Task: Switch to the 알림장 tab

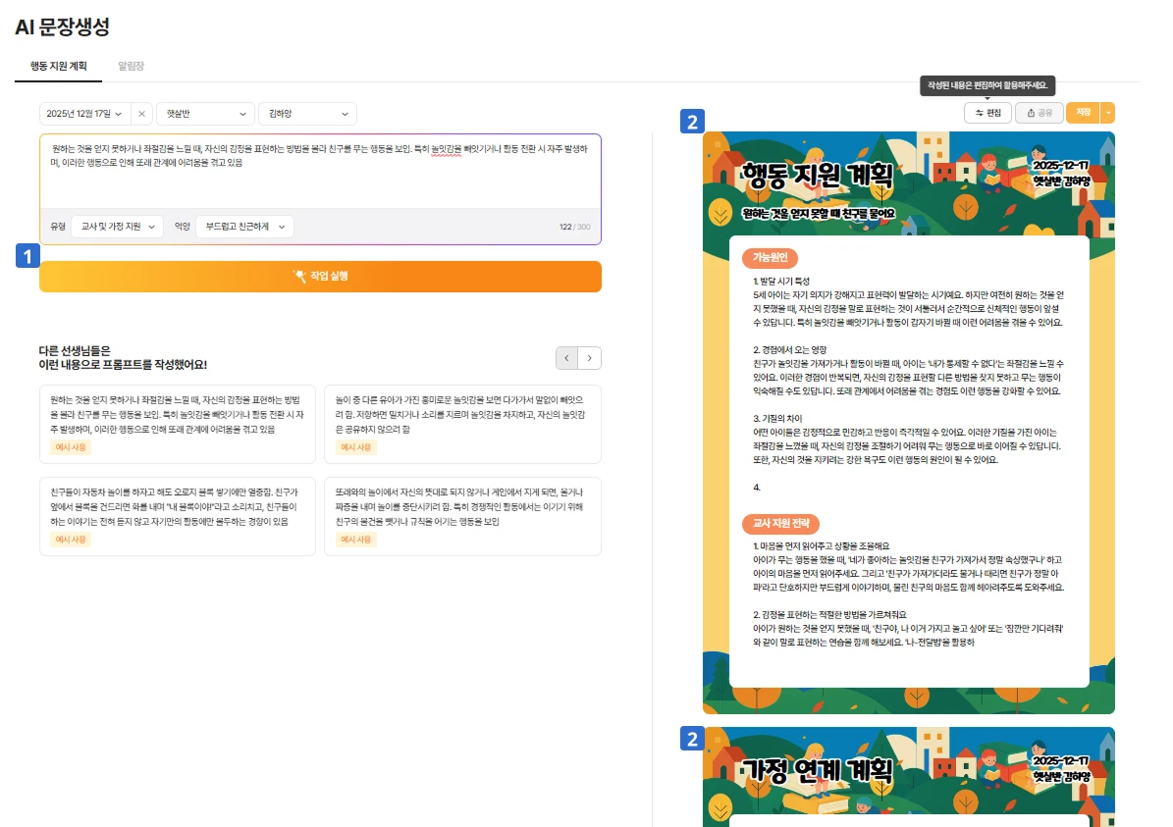Action: [131, 66]
